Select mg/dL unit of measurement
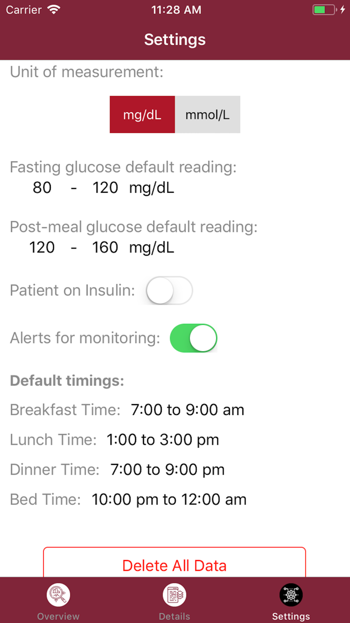This screenshot has height=623, width=350. [x=142, y=115]
